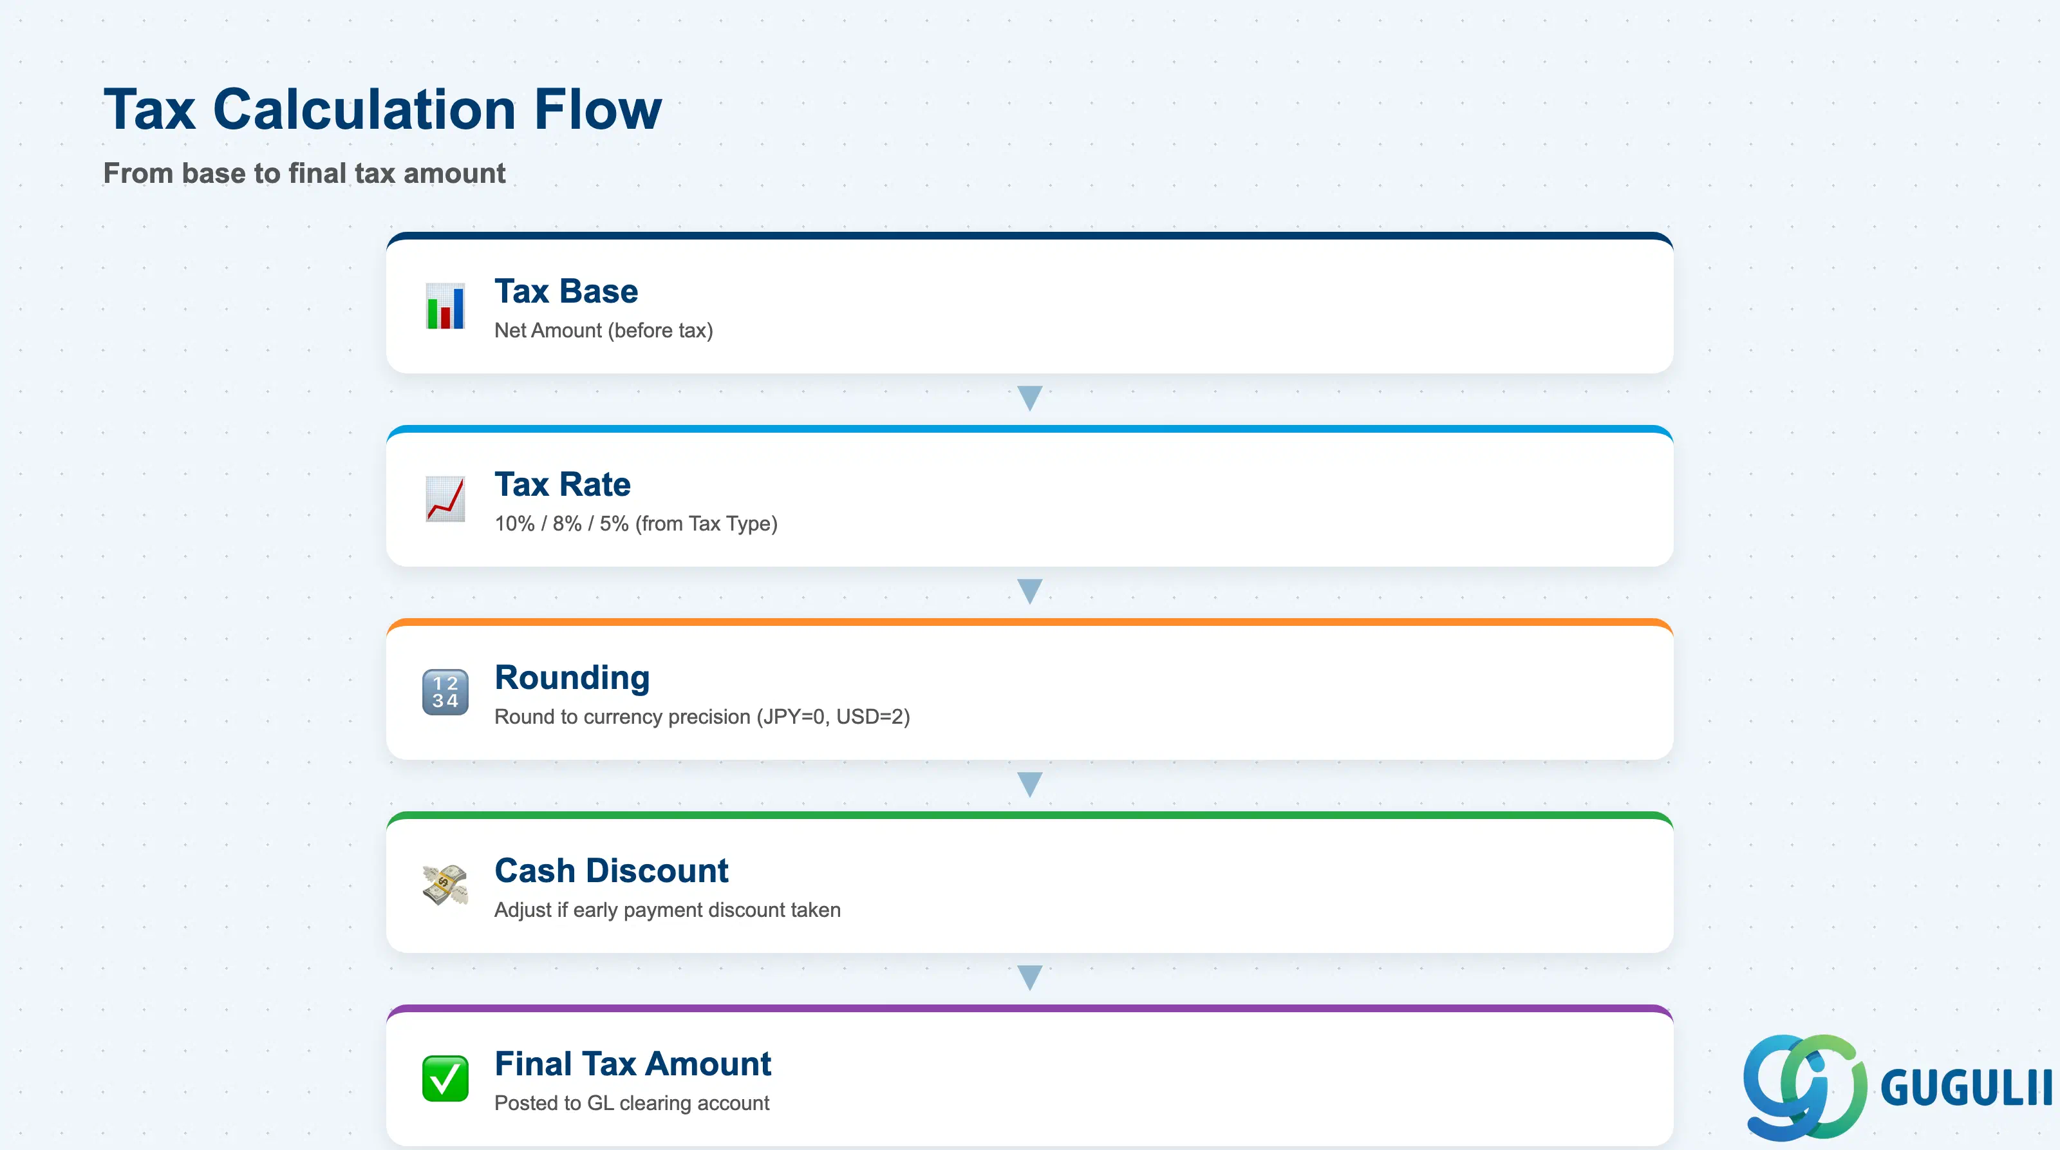Viewport: 2060px width, 1150px height.
Task: Select the Cash Discount heading
Action: tap(611, 870)
